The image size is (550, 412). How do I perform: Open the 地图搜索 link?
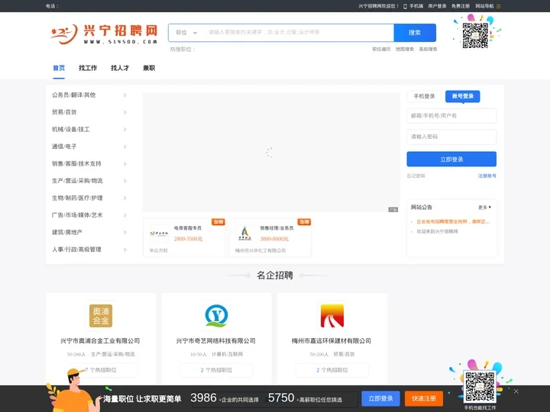pos(404,49)
